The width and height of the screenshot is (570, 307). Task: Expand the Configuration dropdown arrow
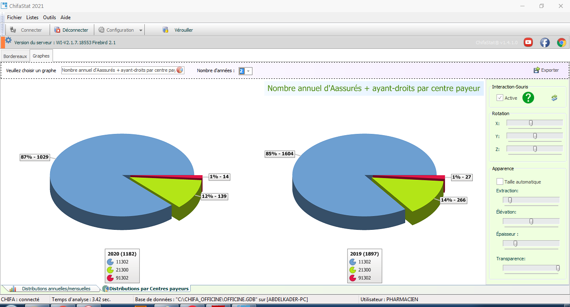(141, 30)
